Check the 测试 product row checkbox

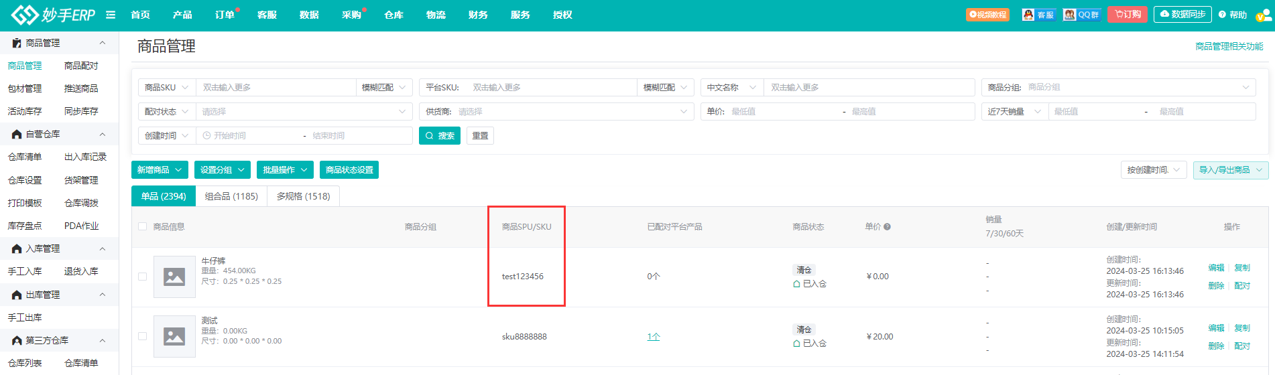(142, 336)
